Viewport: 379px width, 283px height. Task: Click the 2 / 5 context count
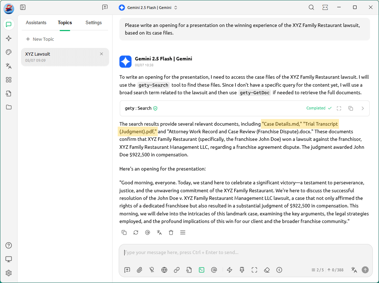pos(318,270)
